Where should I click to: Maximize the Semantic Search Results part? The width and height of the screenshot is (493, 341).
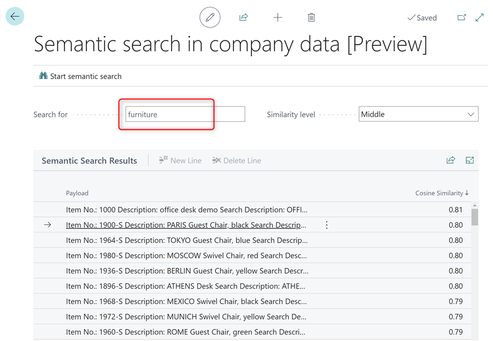(469, 160)
